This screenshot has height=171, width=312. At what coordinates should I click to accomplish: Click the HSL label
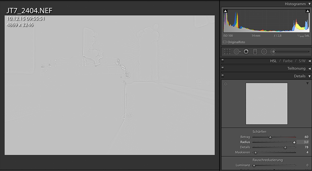click(x=273, y=61)
